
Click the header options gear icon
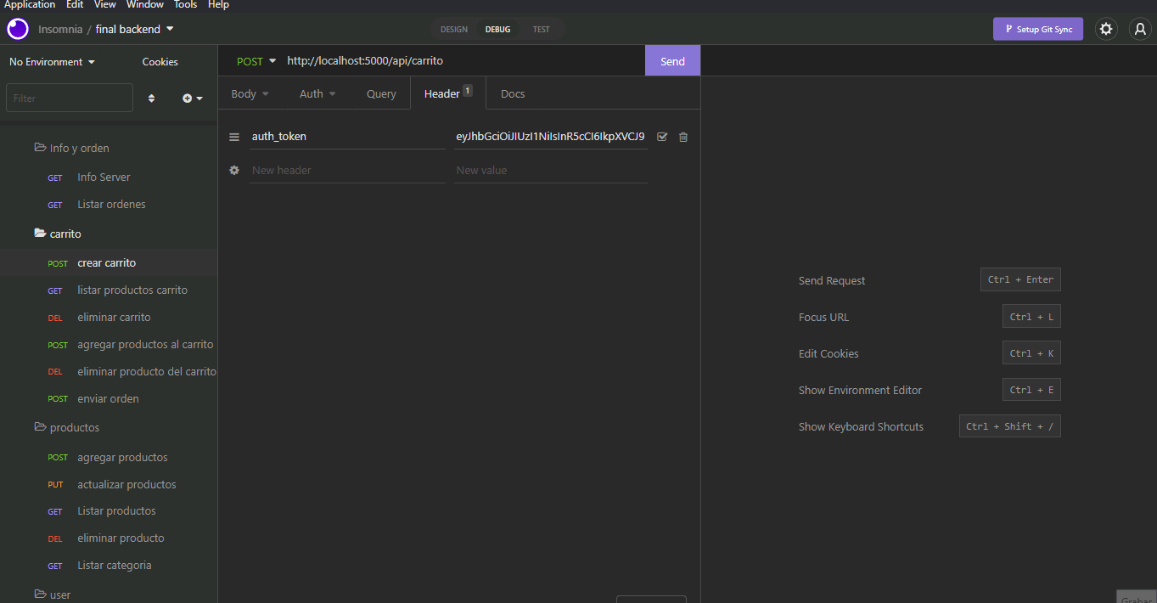click(234, 170)
